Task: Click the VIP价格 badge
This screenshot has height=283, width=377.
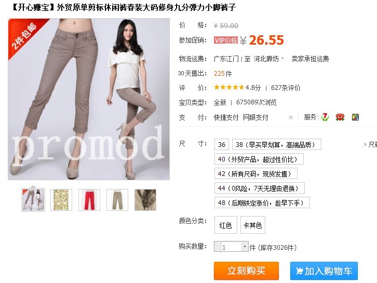Action: coord(226,40)
